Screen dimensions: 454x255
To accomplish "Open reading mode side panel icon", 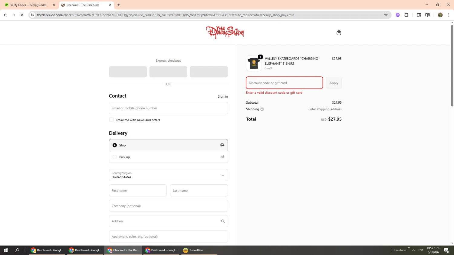I will click(x=427, y=15).
